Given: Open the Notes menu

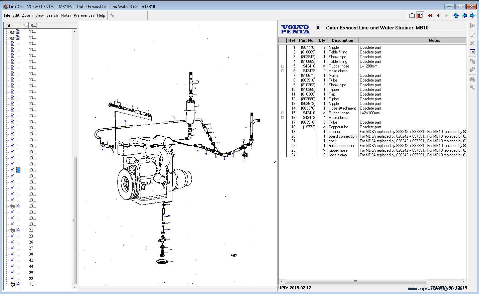Looking at the screenshot, I should point(66,15).
